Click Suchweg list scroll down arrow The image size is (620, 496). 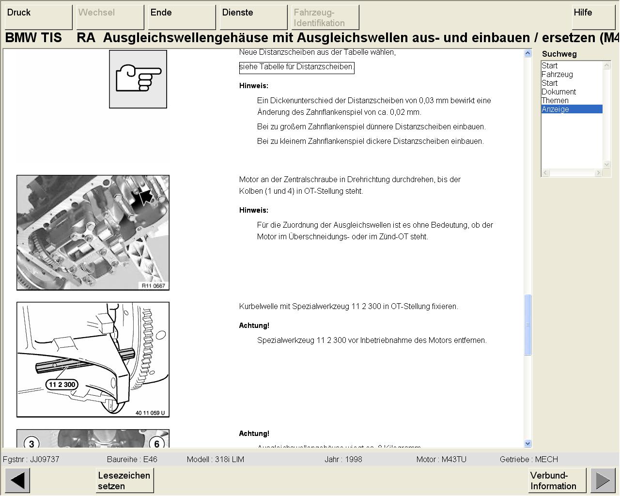pos(606,165)
